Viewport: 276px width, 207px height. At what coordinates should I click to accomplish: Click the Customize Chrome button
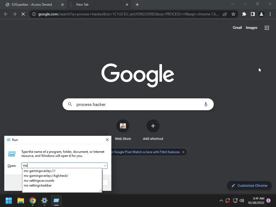pos(249,185)
